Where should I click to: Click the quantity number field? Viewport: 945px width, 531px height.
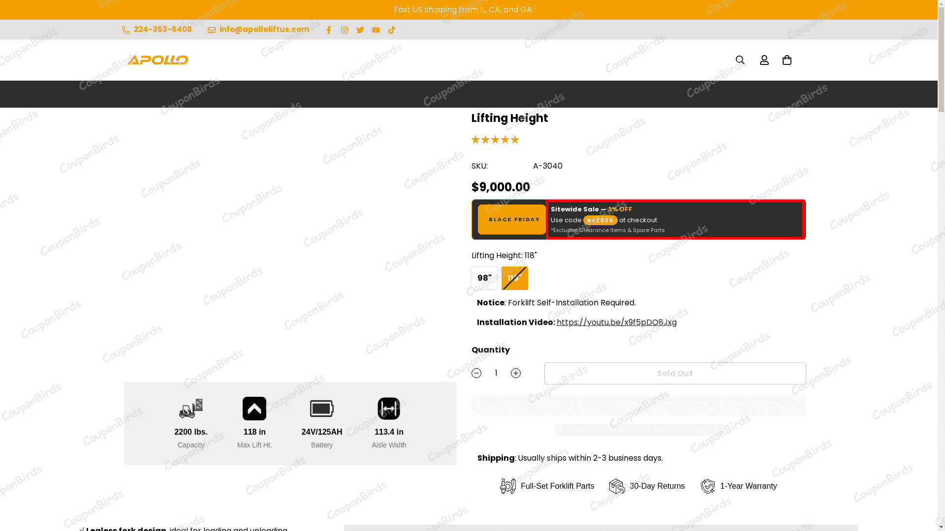496,373
